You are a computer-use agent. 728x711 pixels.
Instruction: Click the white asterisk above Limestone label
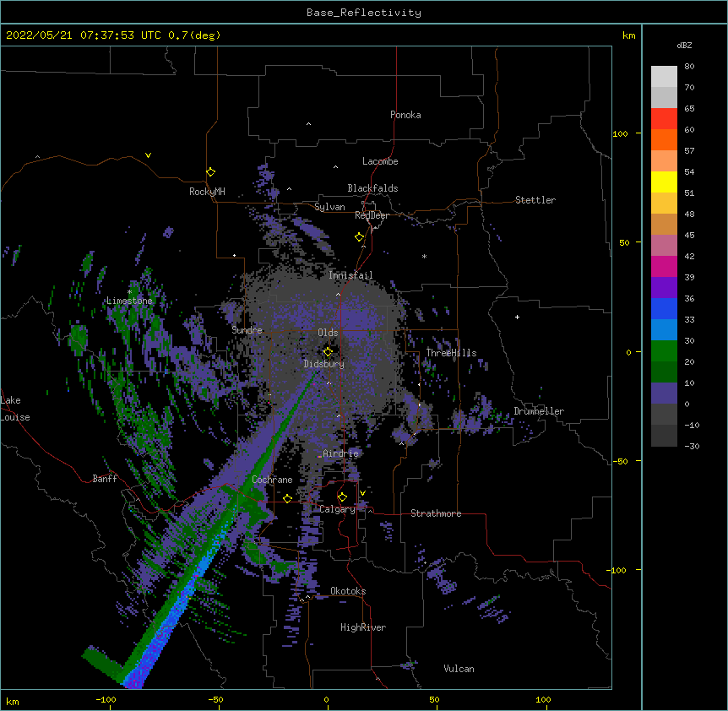point(129,292)
